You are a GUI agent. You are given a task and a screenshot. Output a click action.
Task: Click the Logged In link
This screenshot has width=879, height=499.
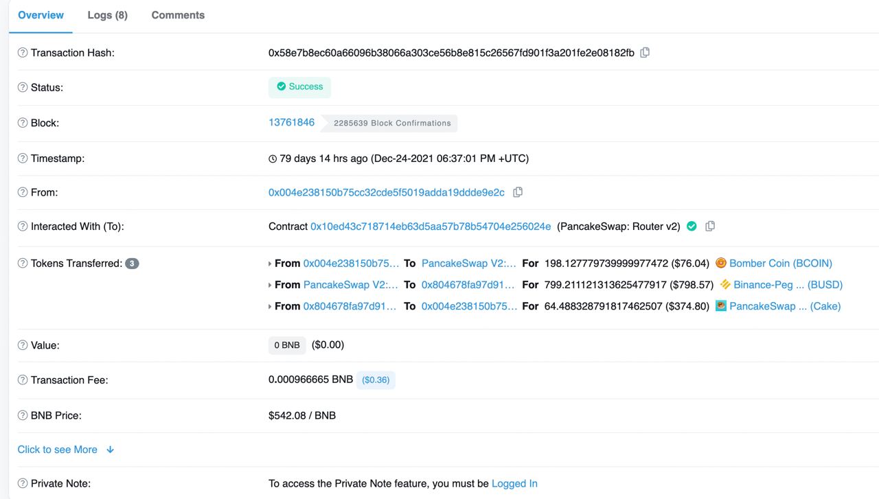tap(514, 483)
